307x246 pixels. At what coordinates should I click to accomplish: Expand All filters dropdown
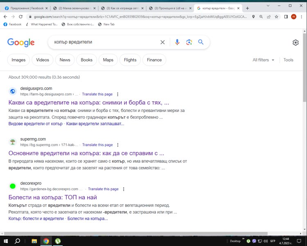coord(263,60)
